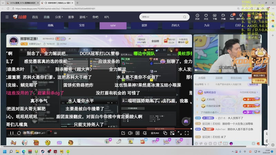Open the 关注 followed heart icon
This screenshot has width=276, height=155.
(x=206, y=17)
